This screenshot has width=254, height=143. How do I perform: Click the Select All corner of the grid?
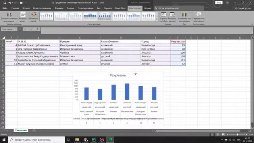pyautogui.click(x=4, y=38)
